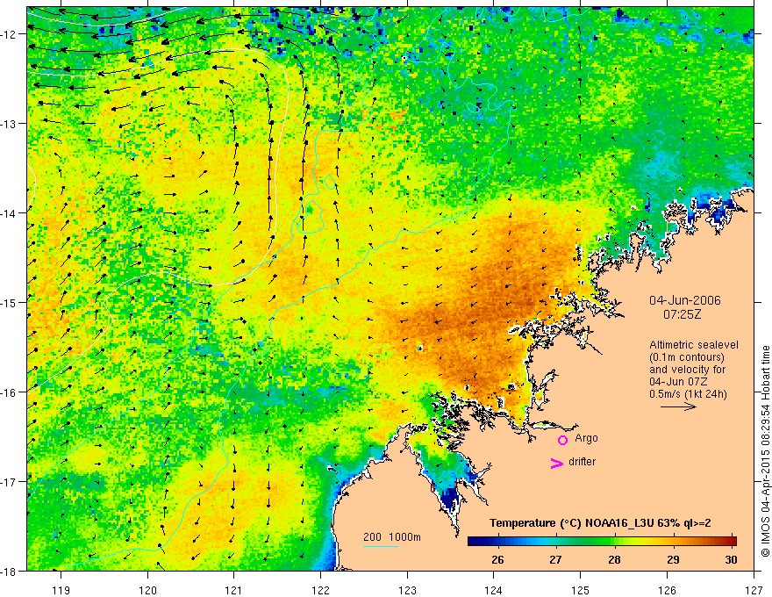Screen dimensions: 772x597
Task: Click the magenta Argo circle legend icon
Action: 562,441
